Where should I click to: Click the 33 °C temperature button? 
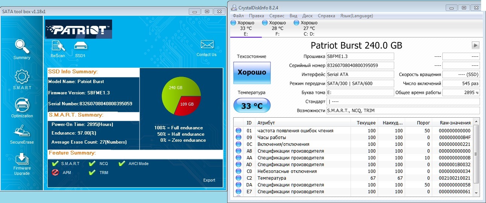pos(252,106)
